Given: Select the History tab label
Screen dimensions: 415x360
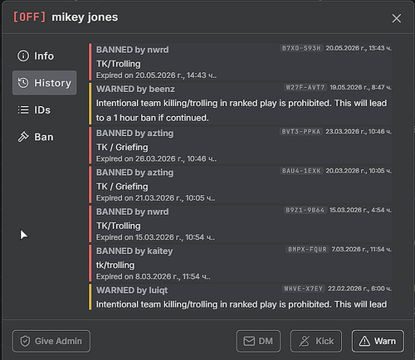Looking at the screenshot, I should coord(52,83).
